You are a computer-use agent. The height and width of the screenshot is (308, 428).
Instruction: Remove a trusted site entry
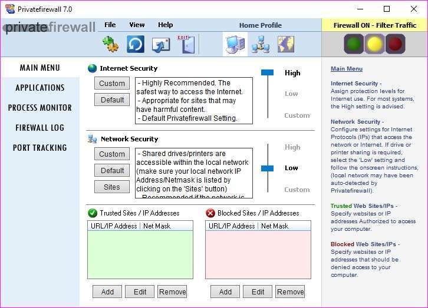[x=172, y=292]
